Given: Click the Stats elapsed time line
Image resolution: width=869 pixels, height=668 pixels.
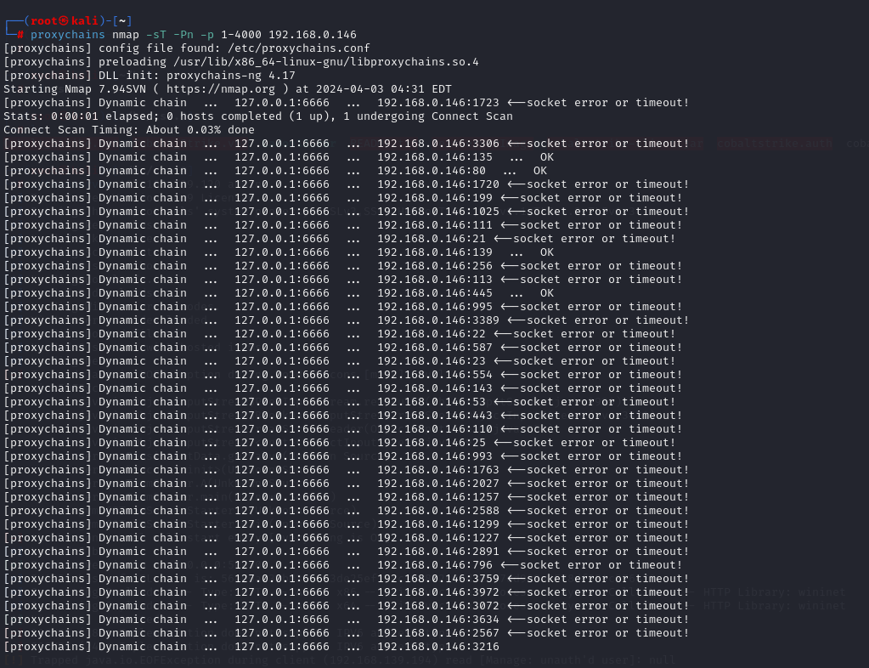Looking at the screenshot, I should (257, 116).
